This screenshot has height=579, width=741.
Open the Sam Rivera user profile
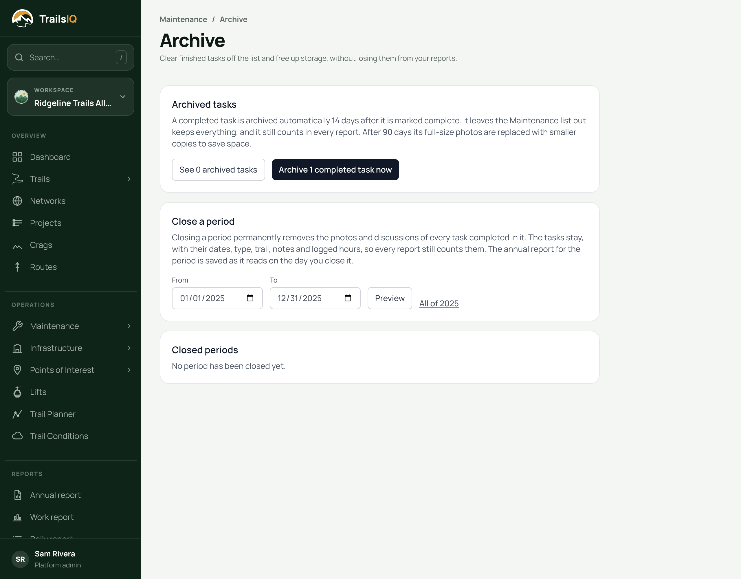71,559
